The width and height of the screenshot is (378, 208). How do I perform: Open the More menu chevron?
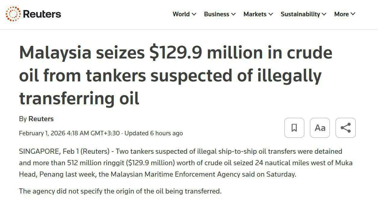click(x=353, y=14)
